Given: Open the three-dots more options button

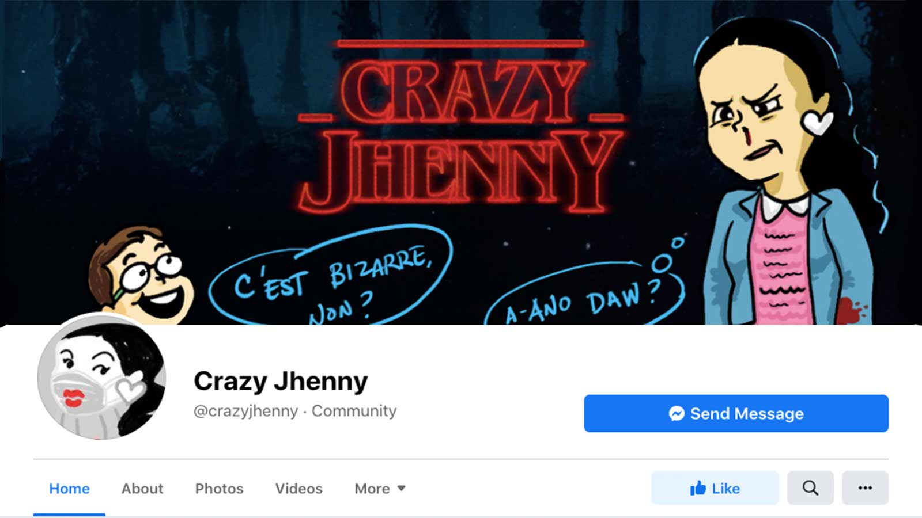Looking at the screenshot, I should [x=865, y=488].
